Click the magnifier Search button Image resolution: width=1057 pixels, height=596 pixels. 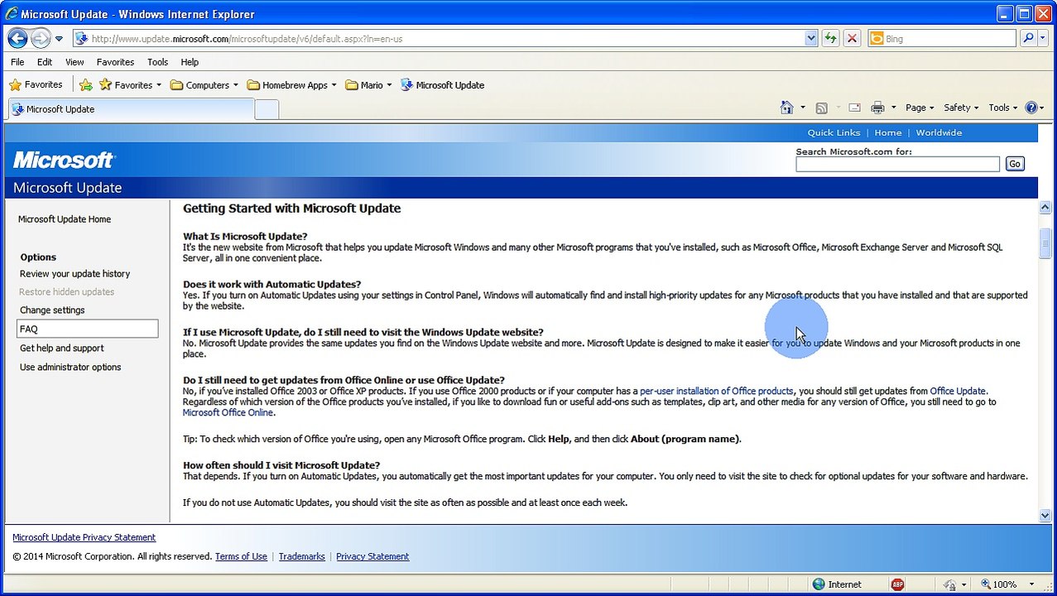[1027, 38]
